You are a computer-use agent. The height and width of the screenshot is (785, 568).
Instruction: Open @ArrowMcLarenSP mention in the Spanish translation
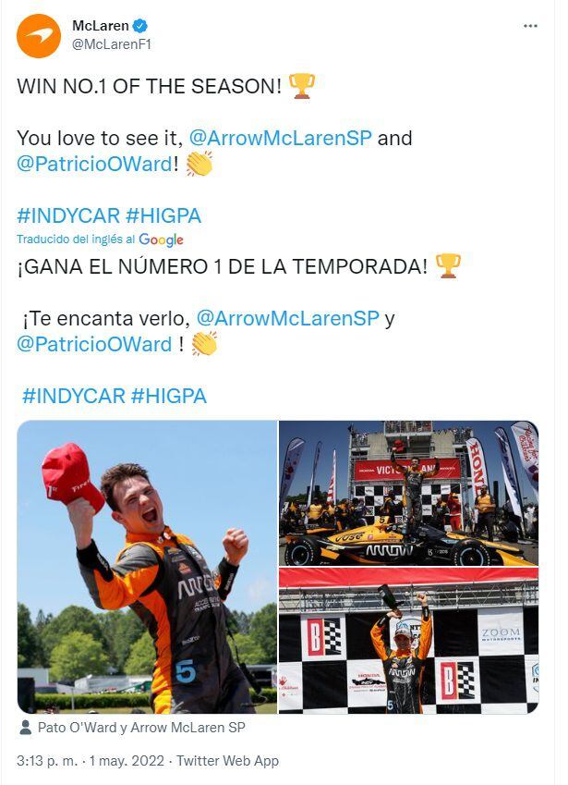click(x=288, y=318)
